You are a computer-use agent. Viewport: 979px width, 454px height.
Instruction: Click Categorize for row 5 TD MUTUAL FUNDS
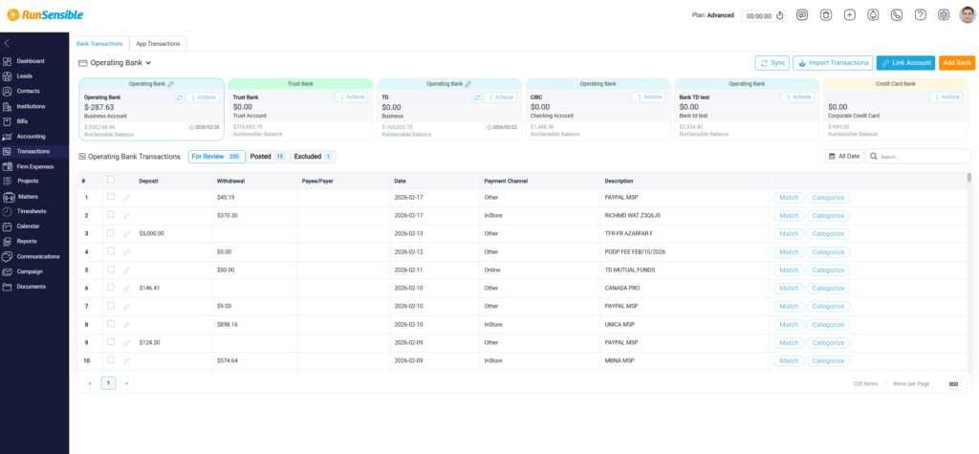[x=828, y=270]
